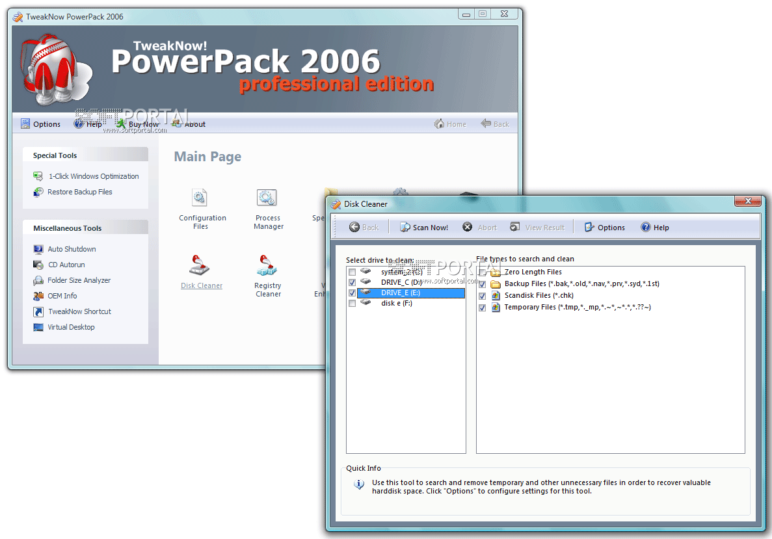Click Back arrow in PowerPack toolbar

pyautogui.click(x=486, y=124)
